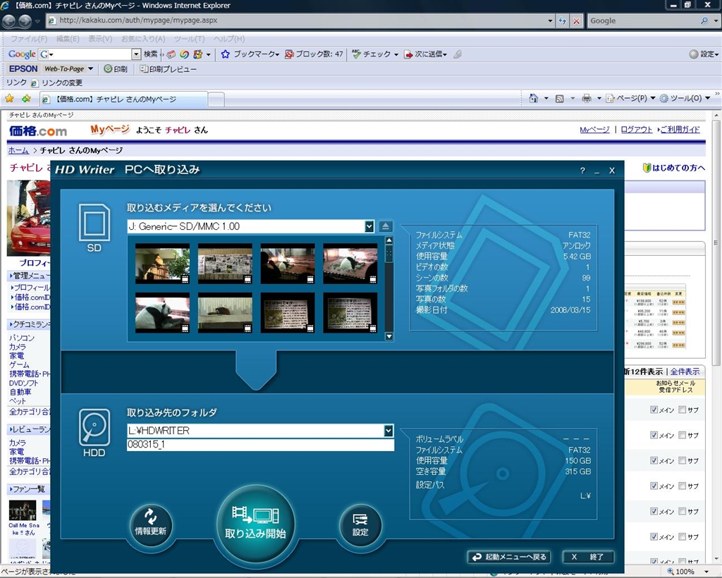Click the IE home icon
This screenshot has height=578, width=722.
coord(534,99)
